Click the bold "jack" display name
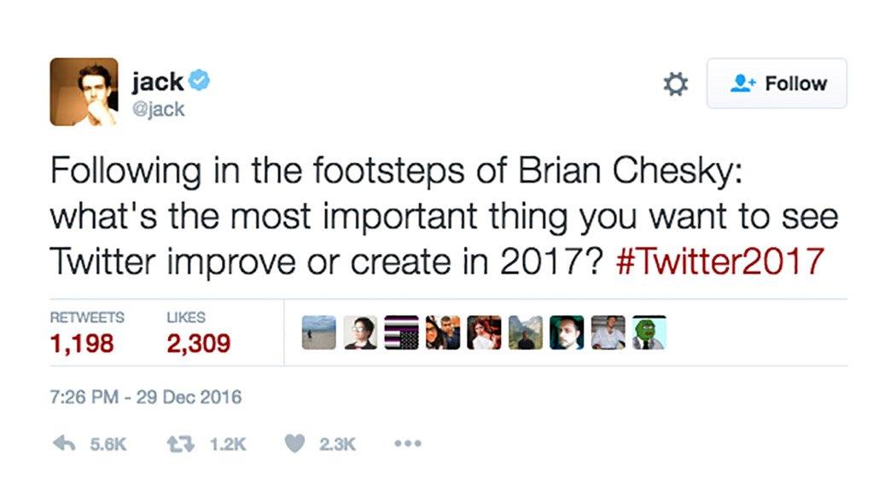 click(157, 82)
